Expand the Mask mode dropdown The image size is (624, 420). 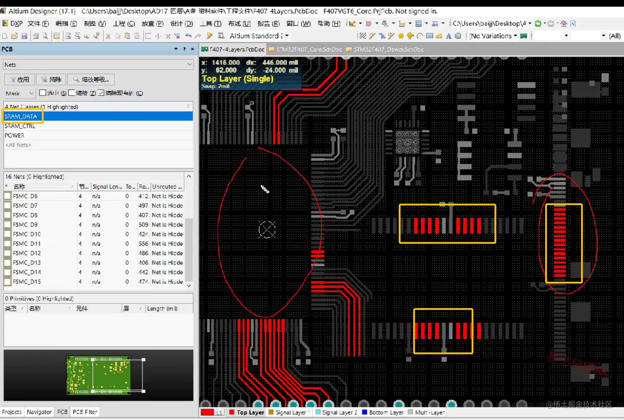point(31,93)
